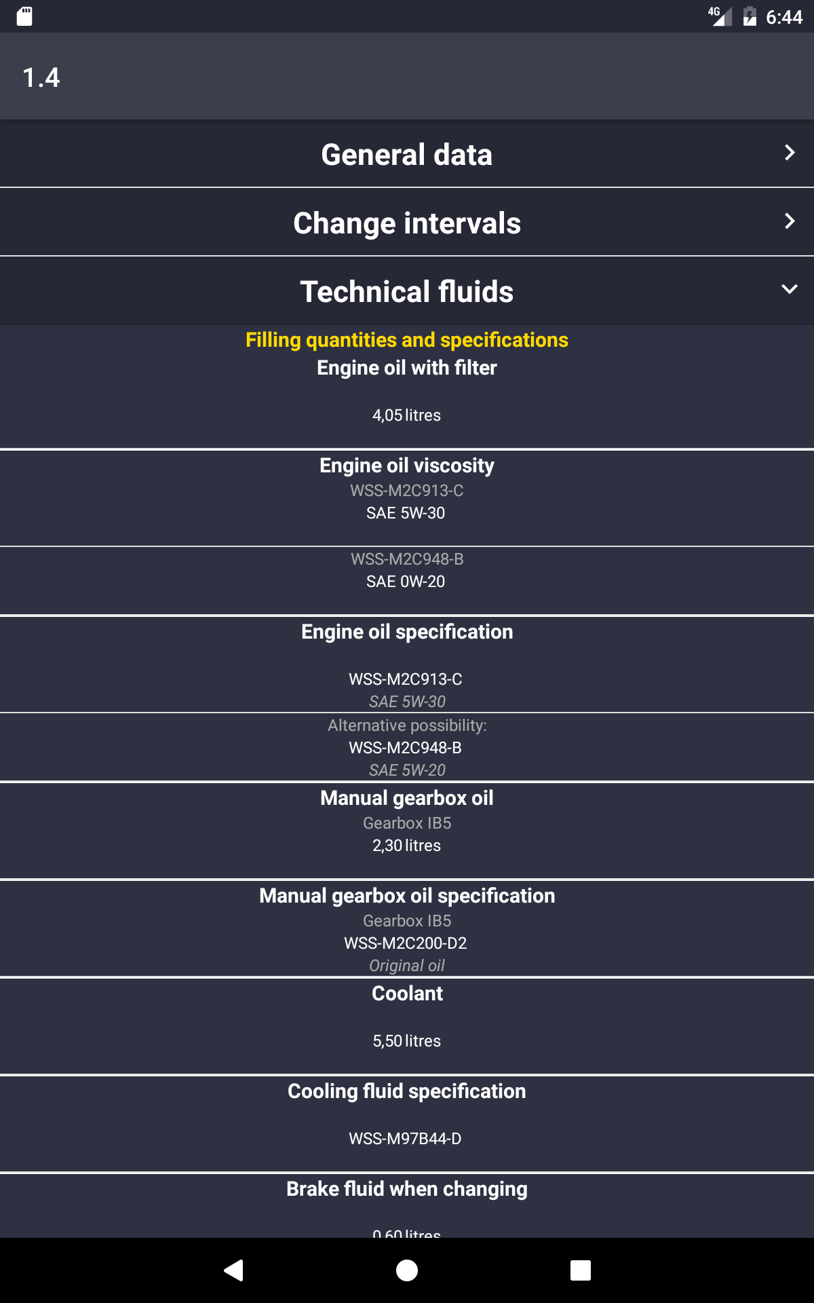Tap the Android back navigation button
This screenshot has width=814, height=1303.
click(x=233, y=1270)
